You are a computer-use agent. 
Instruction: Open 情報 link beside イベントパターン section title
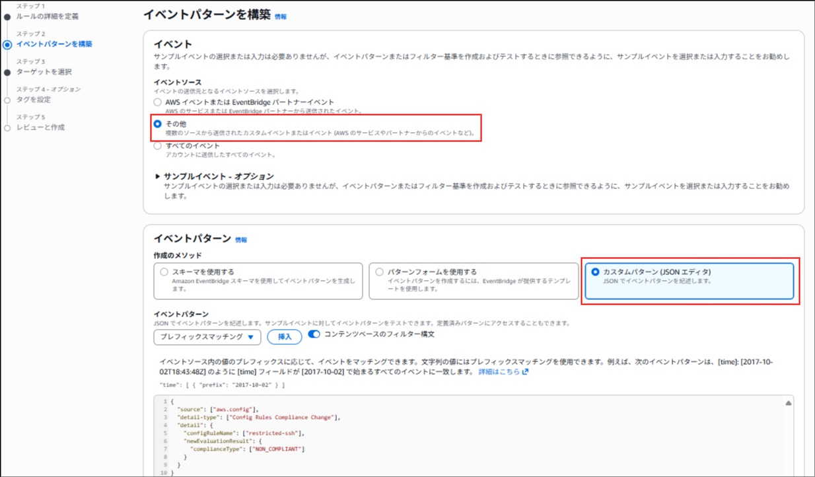[241, 240]
